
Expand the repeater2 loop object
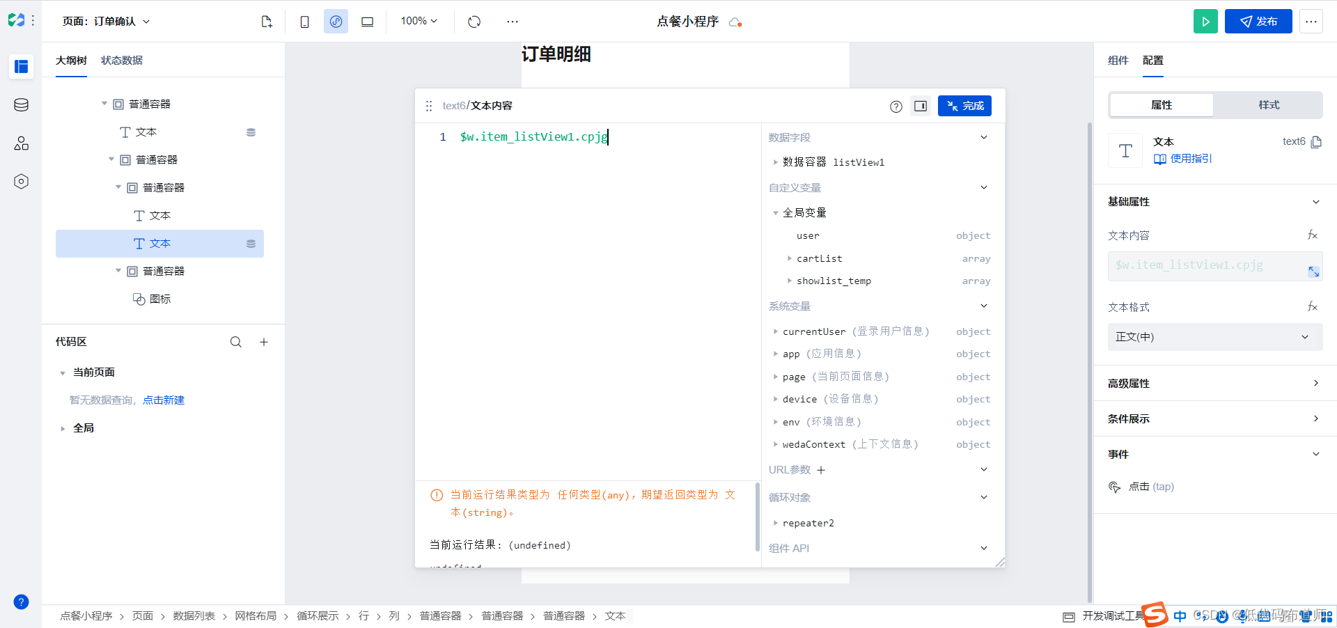point(776,523)
